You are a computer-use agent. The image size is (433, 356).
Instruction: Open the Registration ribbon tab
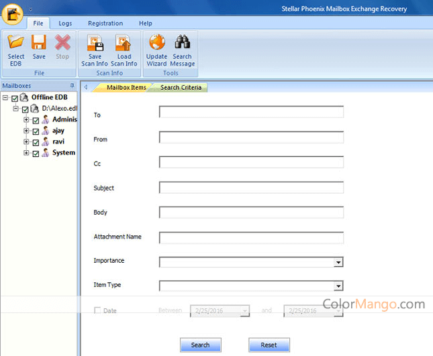(x=105, y=23)
